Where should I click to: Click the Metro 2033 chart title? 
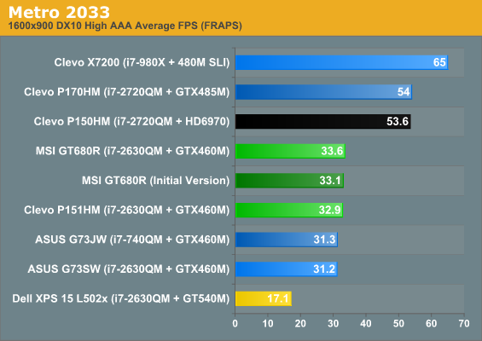click(59, 12)
